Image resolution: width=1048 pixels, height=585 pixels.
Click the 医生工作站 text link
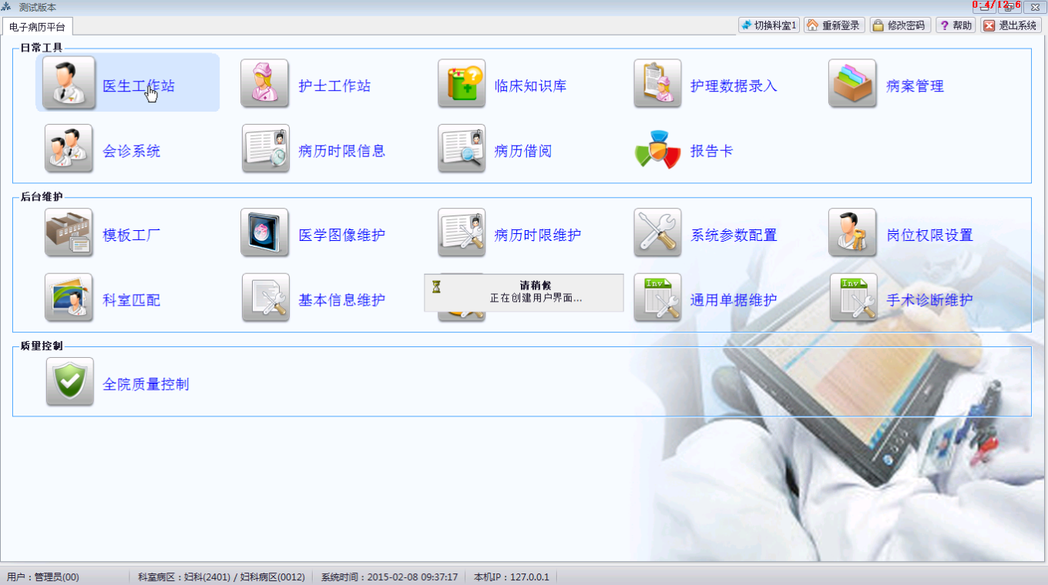[x=139, y=86]
